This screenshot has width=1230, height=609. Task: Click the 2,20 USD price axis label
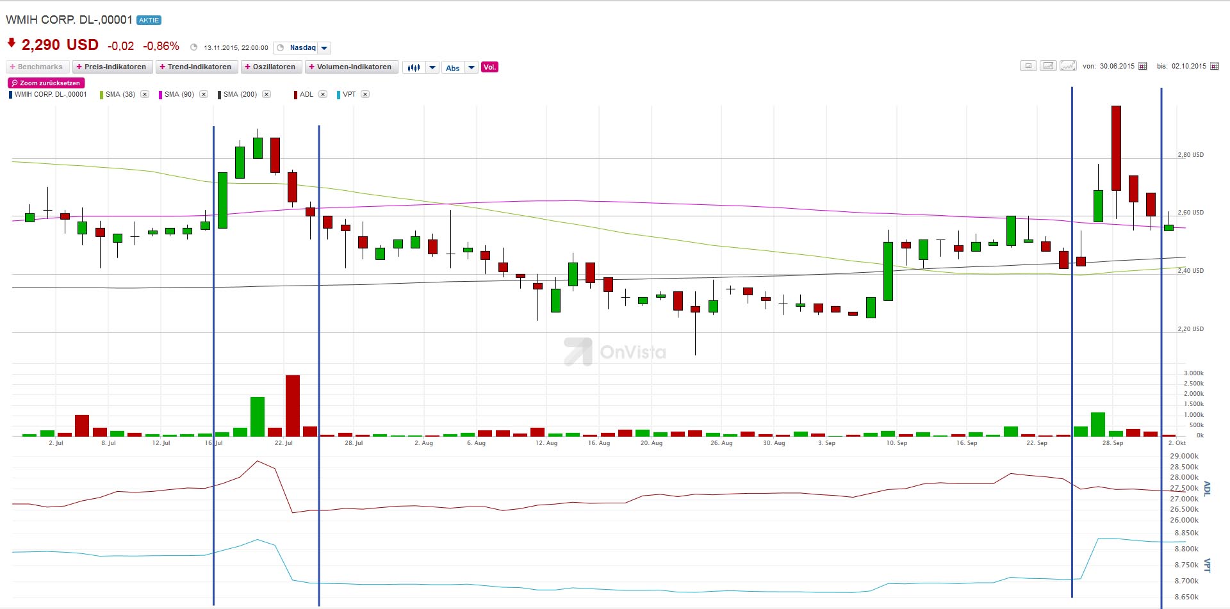click(1190, 329)
